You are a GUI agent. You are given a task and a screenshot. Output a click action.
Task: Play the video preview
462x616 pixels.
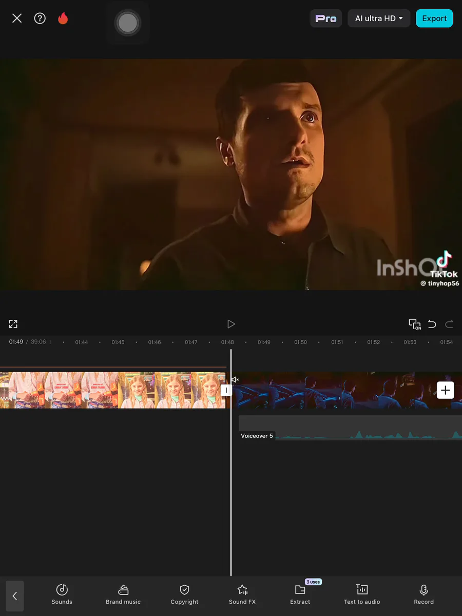click(231, 324)
